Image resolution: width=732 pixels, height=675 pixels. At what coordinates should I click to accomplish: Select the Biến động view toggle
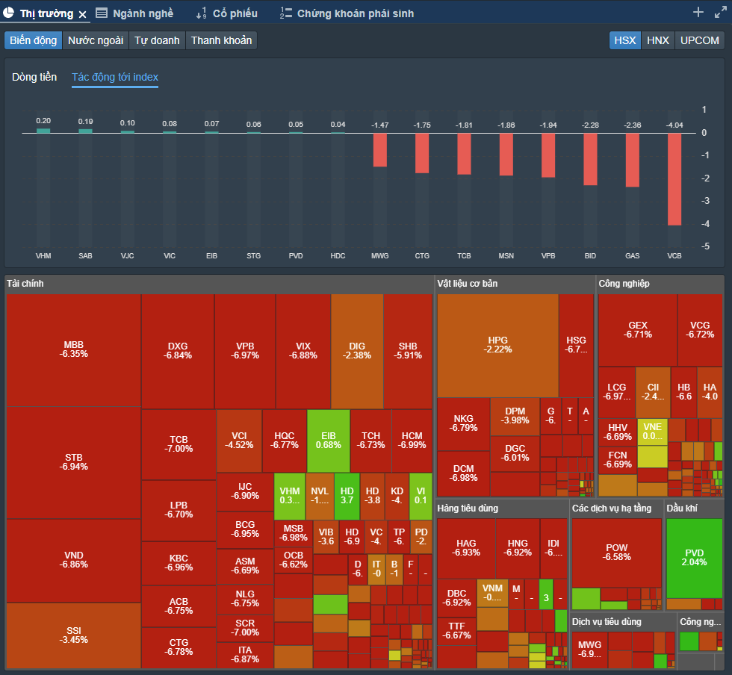[34, 40]
